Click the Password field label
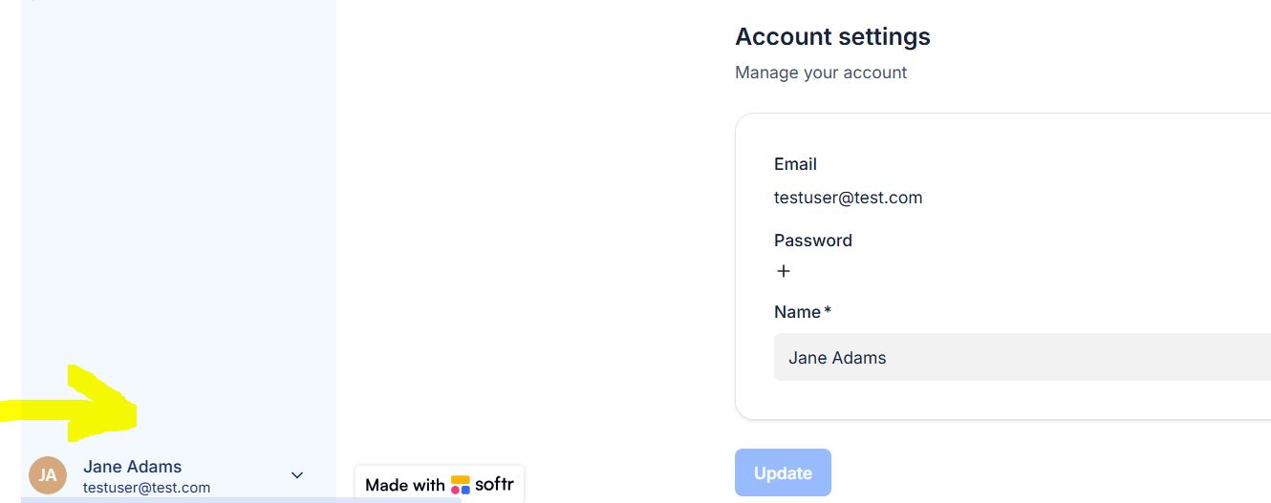 pos(812,241)
